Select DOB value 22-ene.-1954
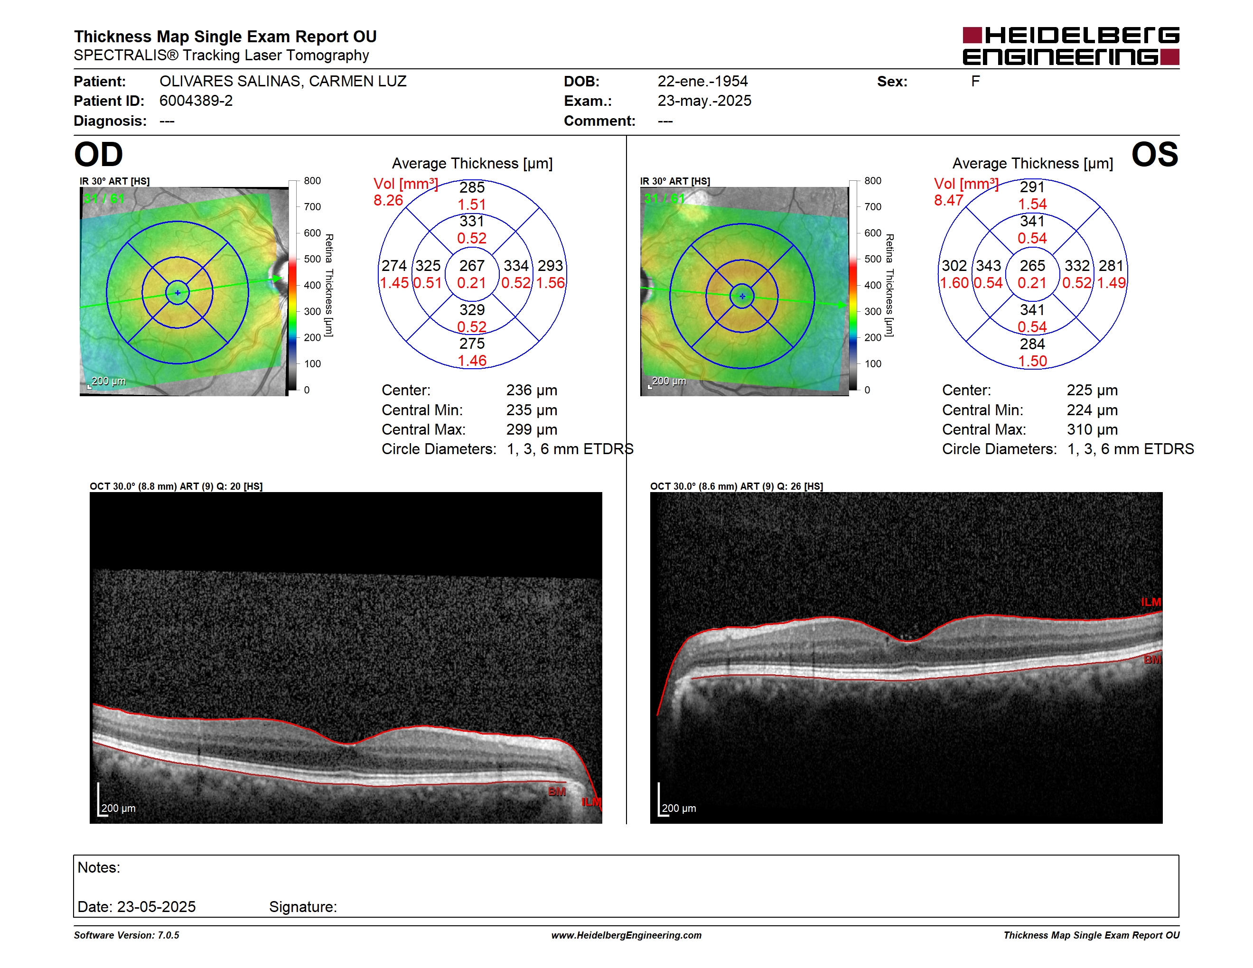 point(703,82)
